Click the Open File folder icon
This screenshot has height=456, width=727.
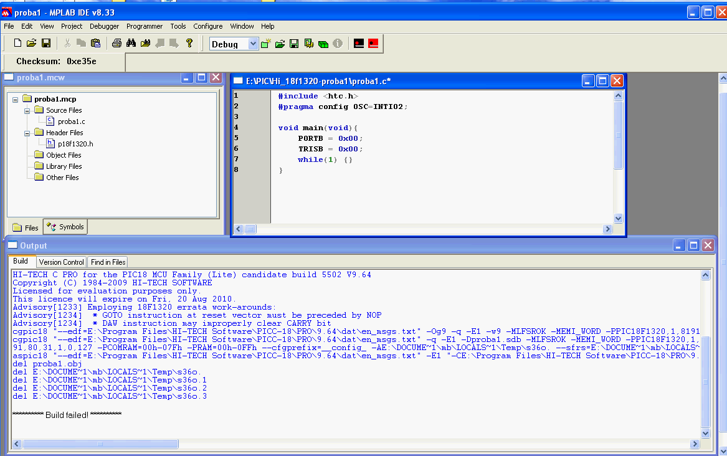click(31, 43)
